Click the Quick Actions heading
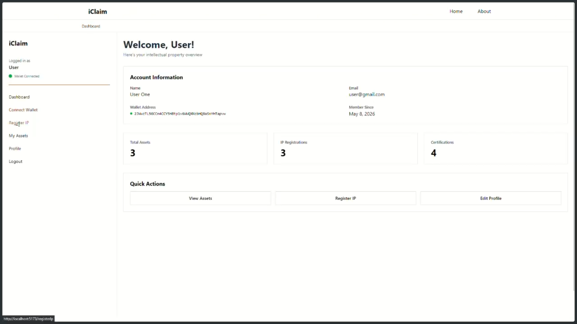Viewport: 577px width, 324px height. click(147, 184)
